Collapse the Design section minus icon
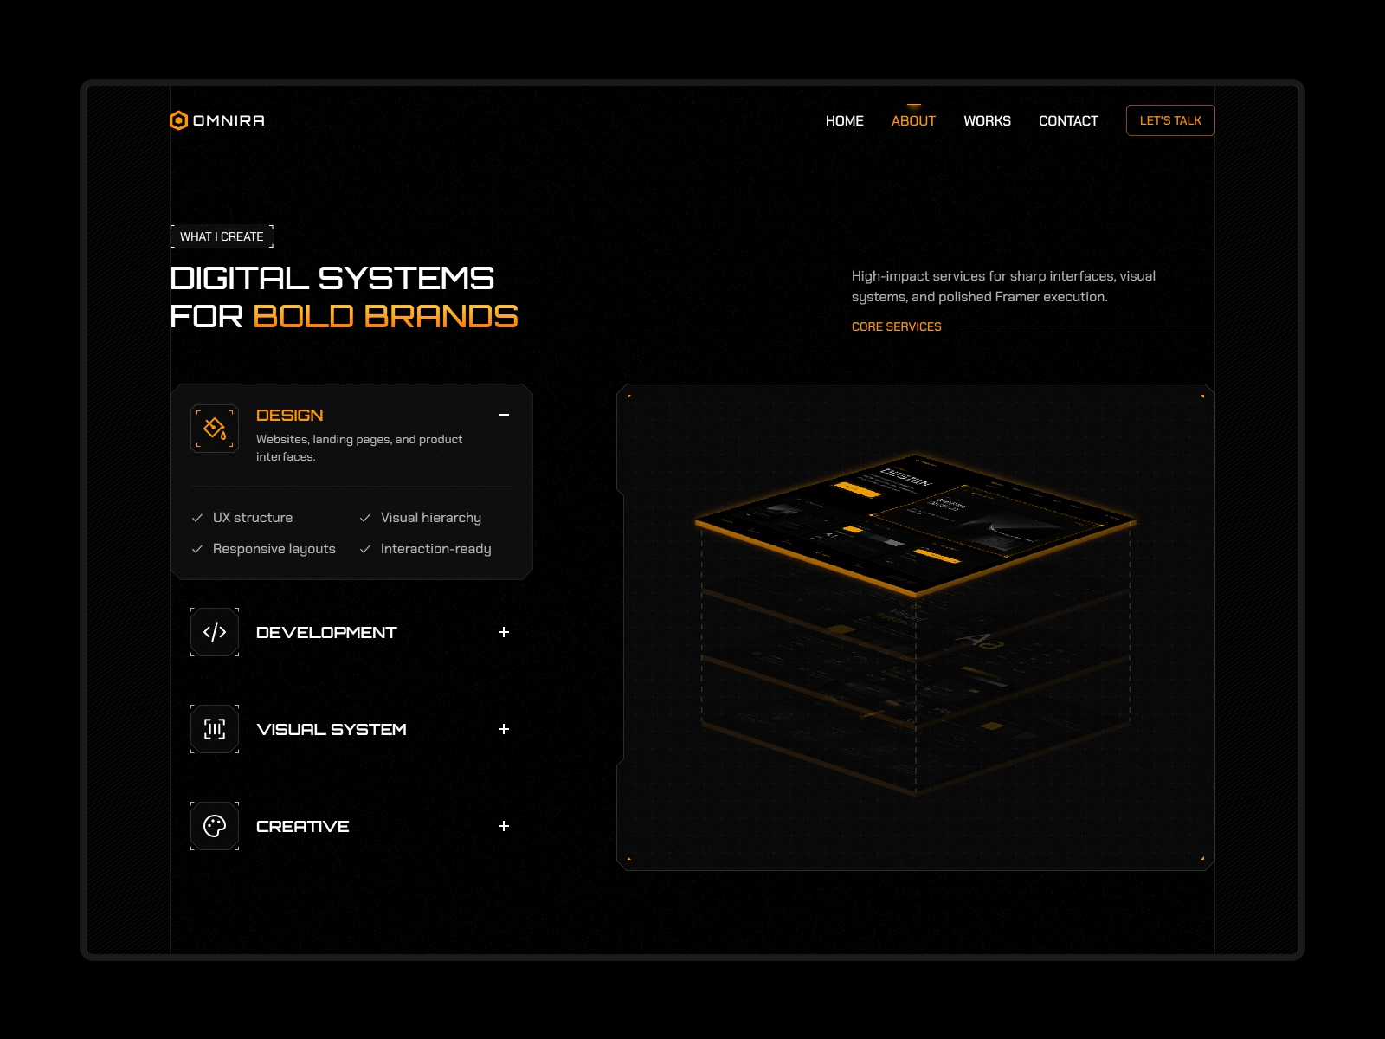The width and height of the screenshot is (1385, 1039). (x=504, y=416)
